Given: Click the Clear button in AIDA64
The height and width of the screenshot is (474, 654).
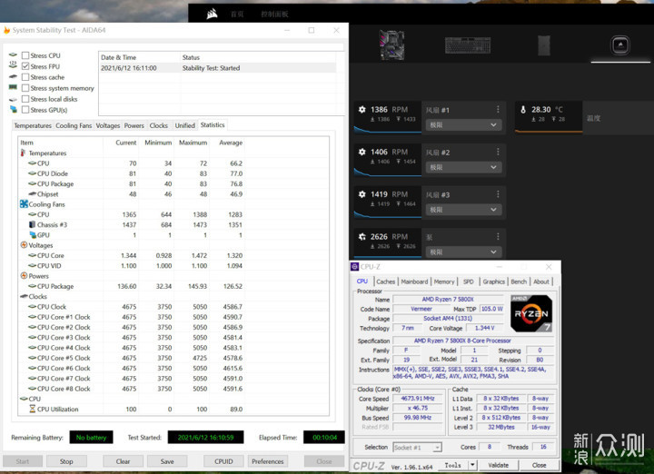Looking at the screenshot, I should coord(123,461).
